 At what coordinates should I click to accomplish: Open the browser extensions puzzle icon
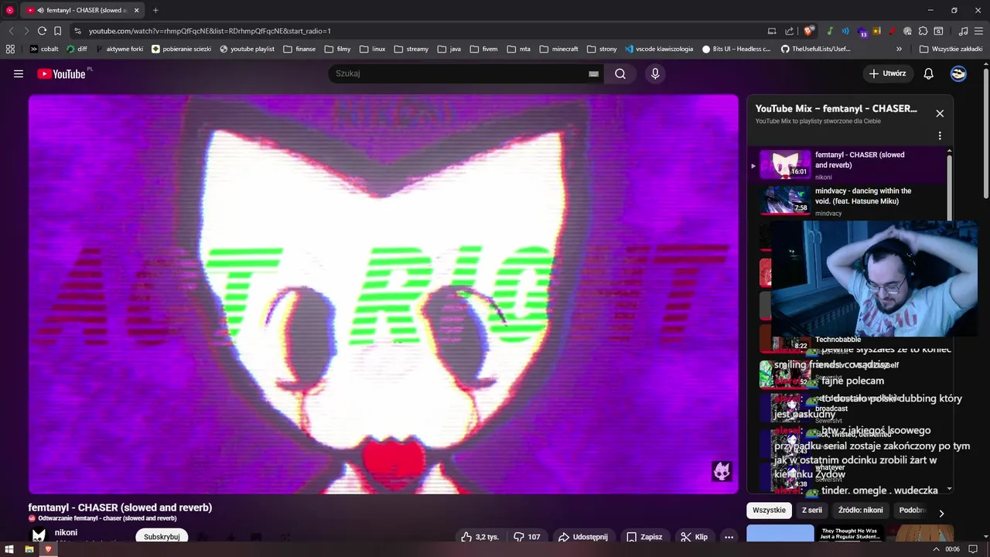point(922,31)
